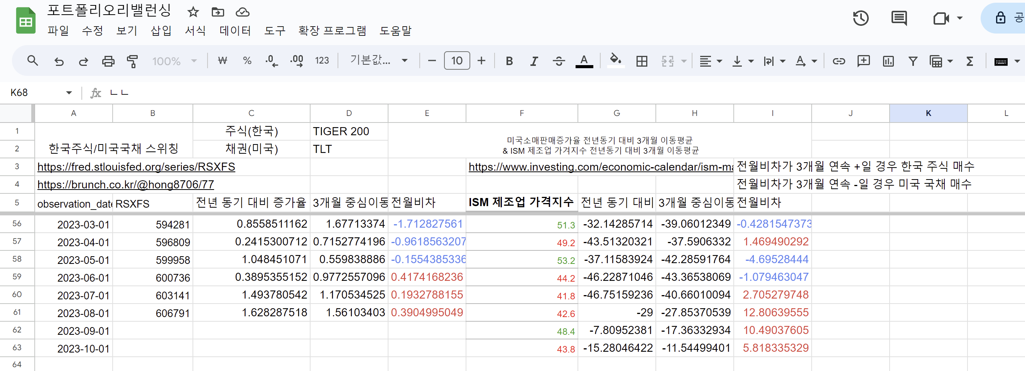Open the fill color picker
The image size is (1025, 371).
click(x=616, y=61)
